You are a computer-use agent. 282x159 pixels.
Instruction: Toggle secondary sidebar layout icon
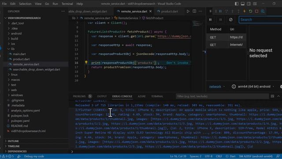pos(249,4)
